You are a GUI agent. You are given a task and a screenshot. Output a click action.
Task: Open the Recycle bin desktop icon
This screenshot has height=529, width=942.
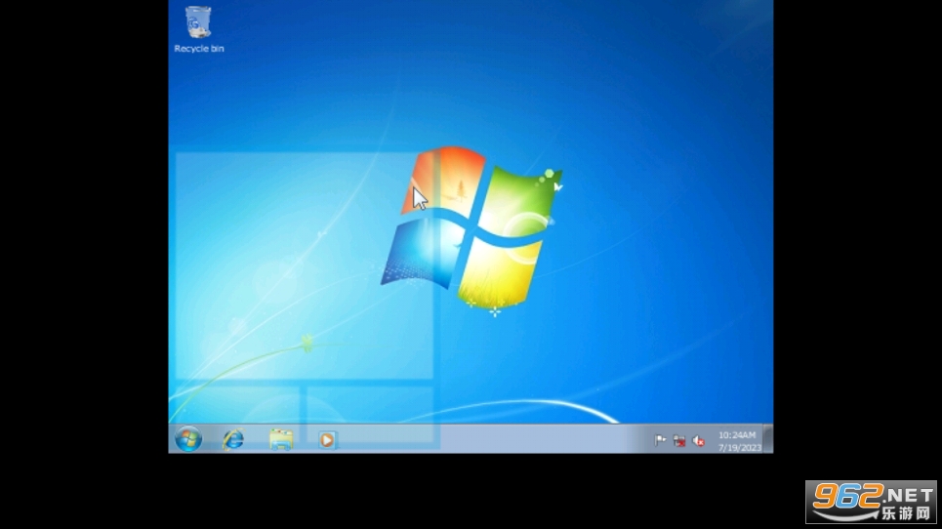tap(198, 22)
